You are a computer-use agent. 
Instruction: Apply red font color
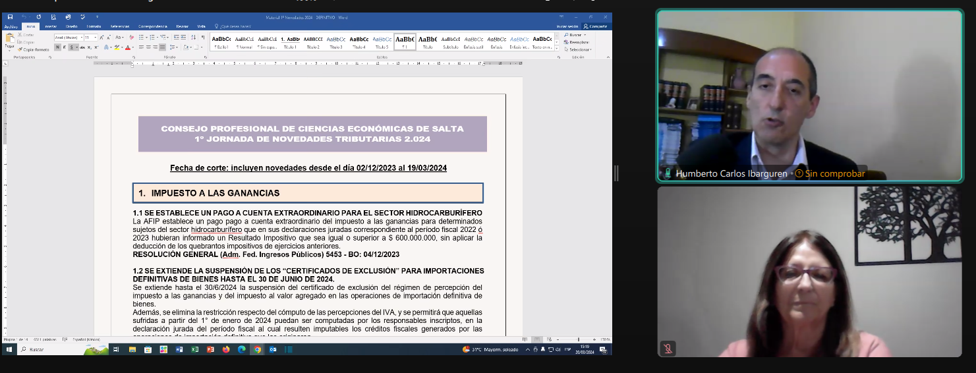coord(128,47)
